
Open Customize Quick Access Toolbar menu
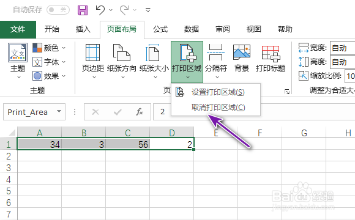point(148,10)
